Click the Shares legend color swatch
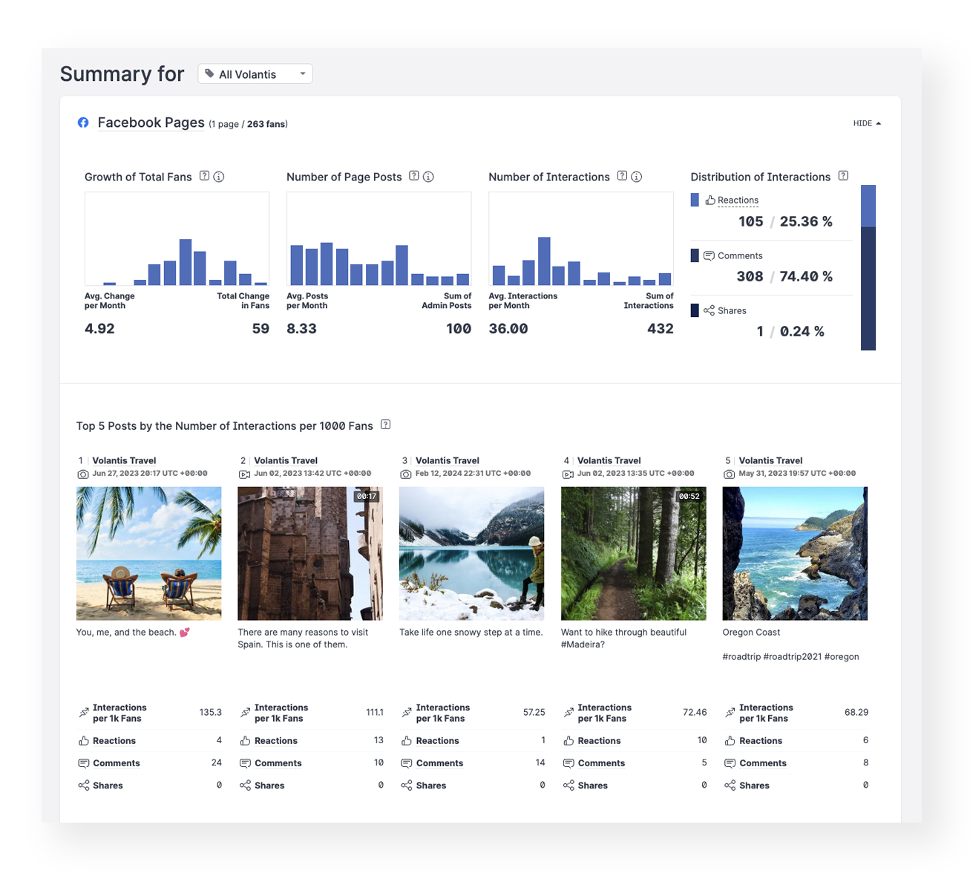Image resolution: width=970 pixels, height=885 pixels. 695,310
